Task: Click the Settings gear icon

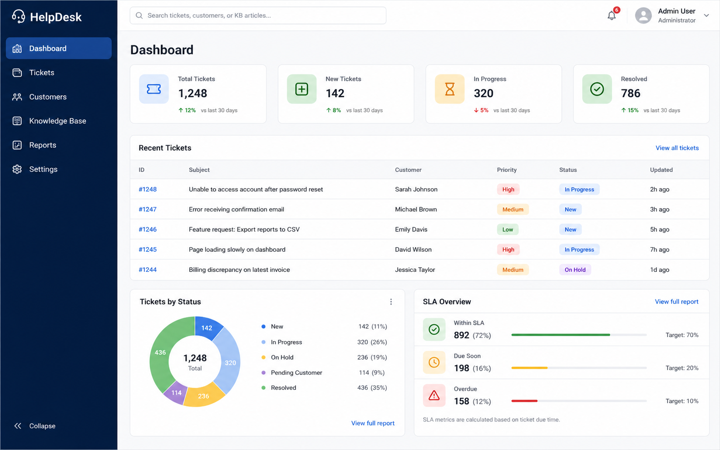Action: coord(17,169)
